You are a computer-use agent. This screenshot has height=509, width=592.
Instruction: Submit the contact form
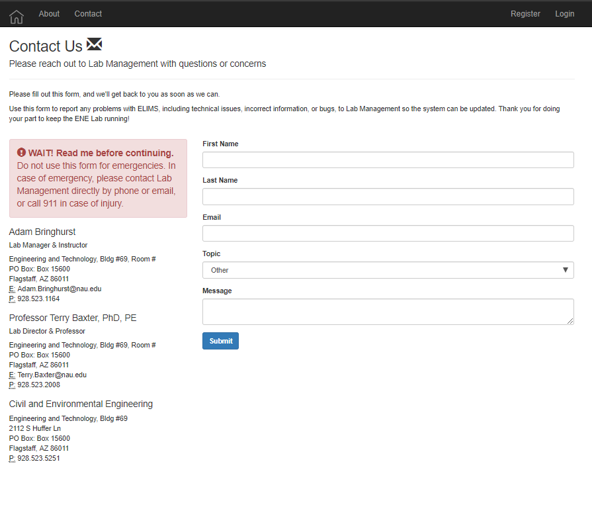[220, 341]
